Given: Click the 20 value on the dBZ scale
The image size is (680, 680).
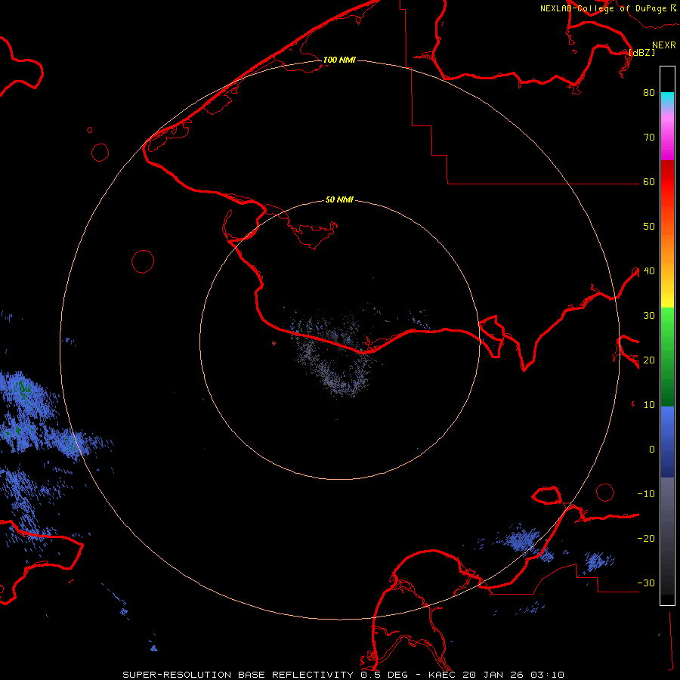Looking at the screenshot, I should [649, 360].
